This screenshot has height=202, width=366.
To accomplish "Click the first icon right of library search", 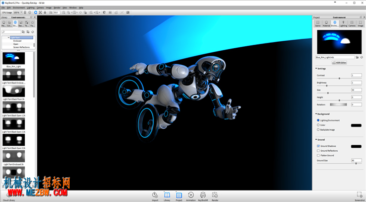I will click(x=23, y=32).
